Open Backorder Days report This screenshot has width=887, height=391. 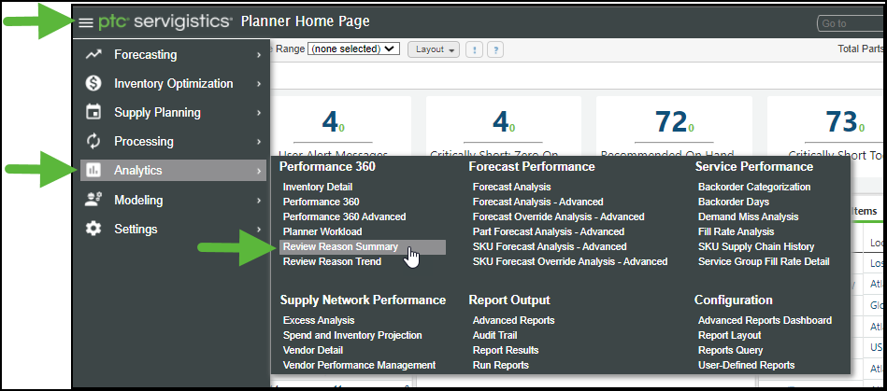tap(734, 202)
